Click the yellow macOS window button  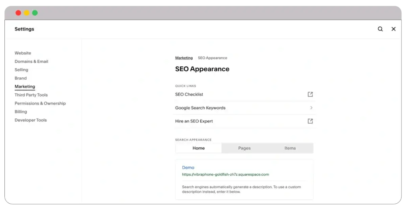tap(27, 13)
